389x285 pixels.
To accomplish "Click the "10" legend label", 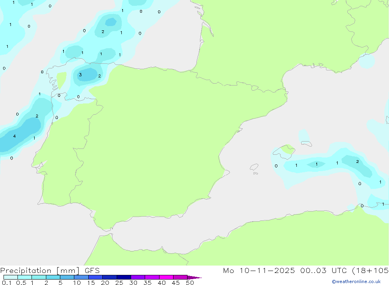I will point(77,283).
